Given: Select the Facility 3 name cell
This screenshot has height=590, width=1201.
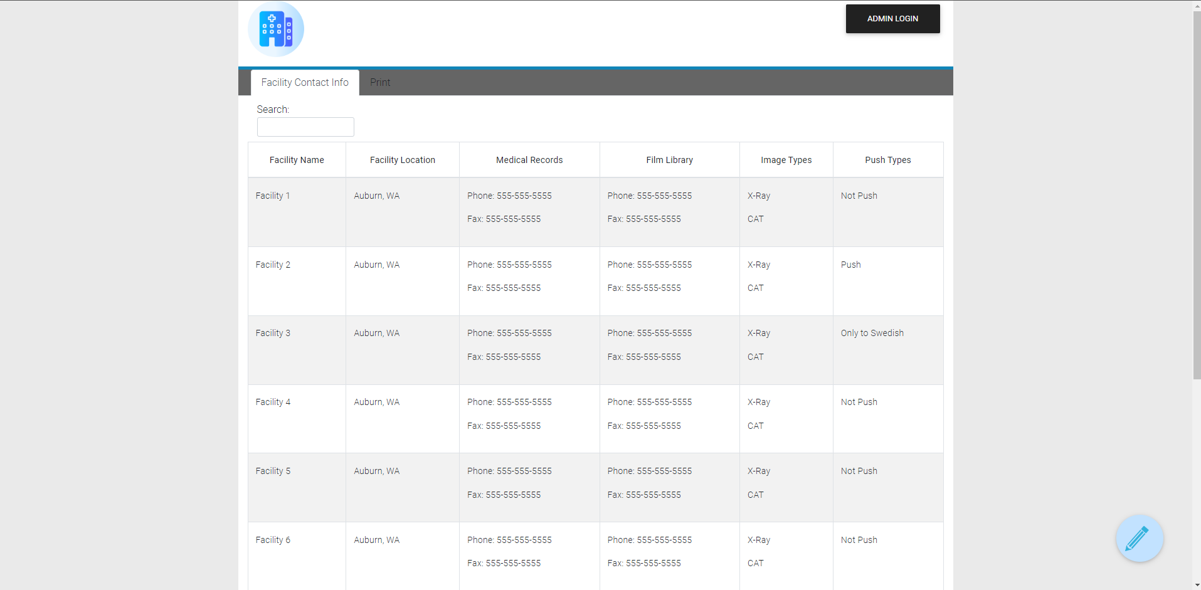Looking at the screenshot, I should click(x=273, y=334).
